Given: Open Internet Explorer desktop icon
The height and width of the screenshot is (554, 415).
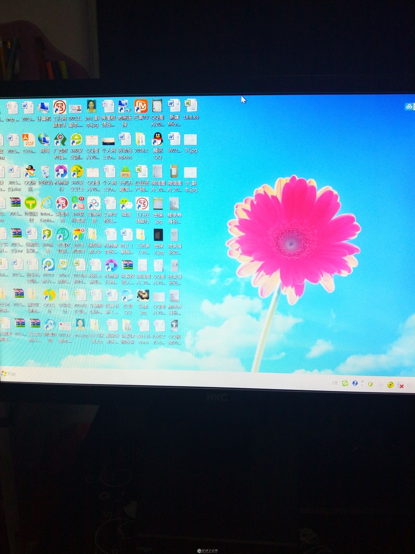Looking at the screenshot, I should pyautogui.click(x=46, y=210).
